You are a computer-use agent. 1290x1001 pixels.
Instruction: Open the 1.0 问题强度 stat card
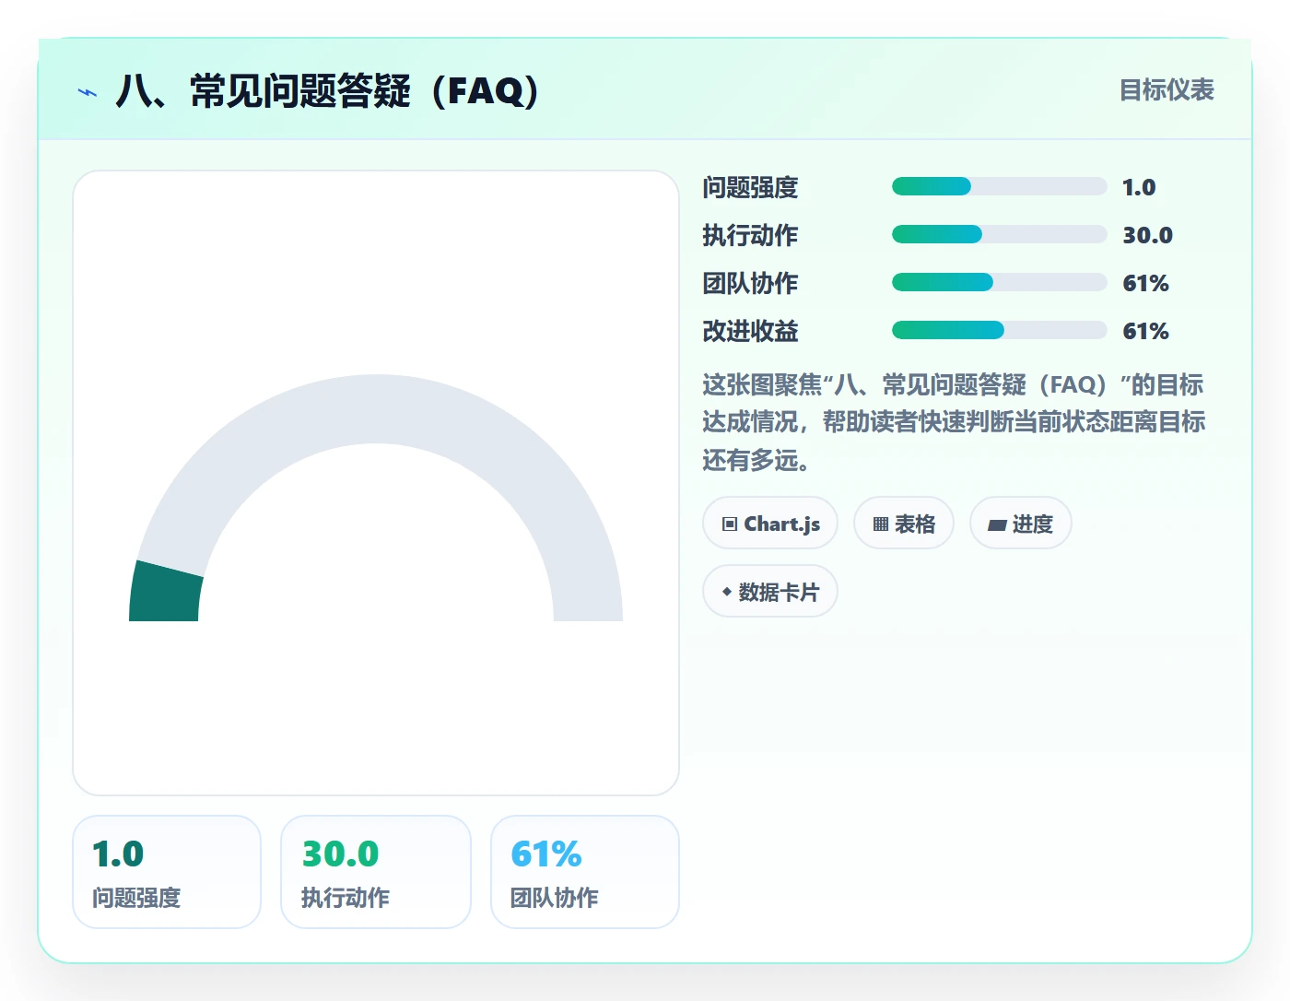[x=167, y=872]
